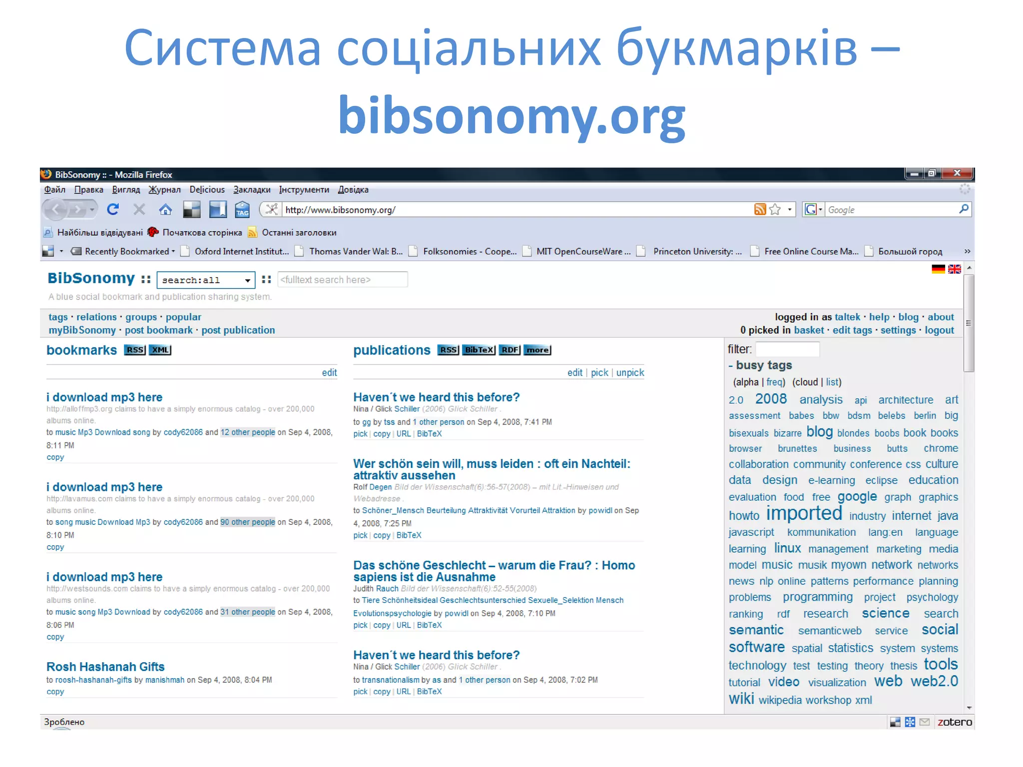This screenshot has height=767, width=1023.
Task: Click the browser Back arrow button
Action: pos(56,210)
